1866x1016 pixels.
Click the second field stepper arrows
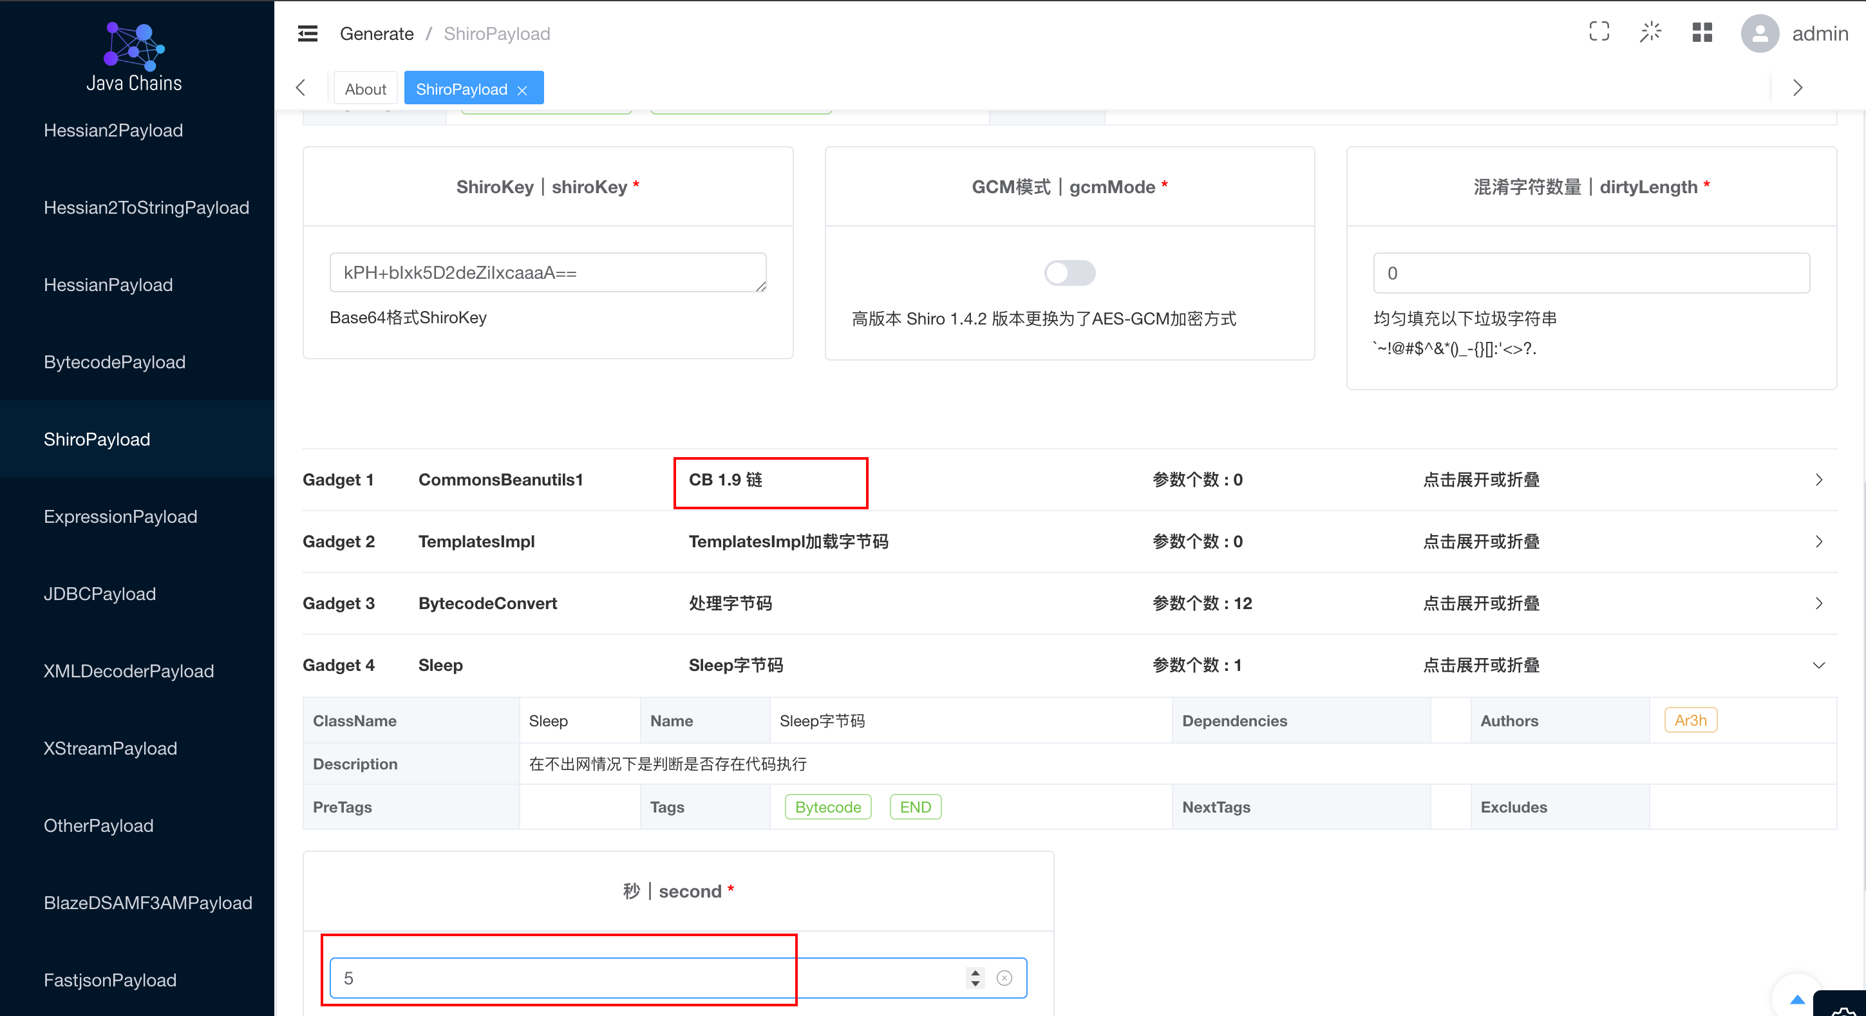(975, 977)
